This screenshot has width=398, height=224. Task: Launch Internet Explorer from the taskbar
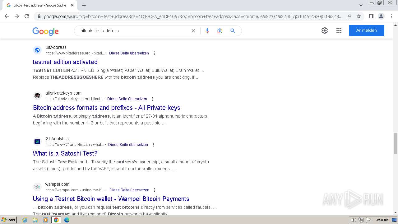[x=25, y=220]
